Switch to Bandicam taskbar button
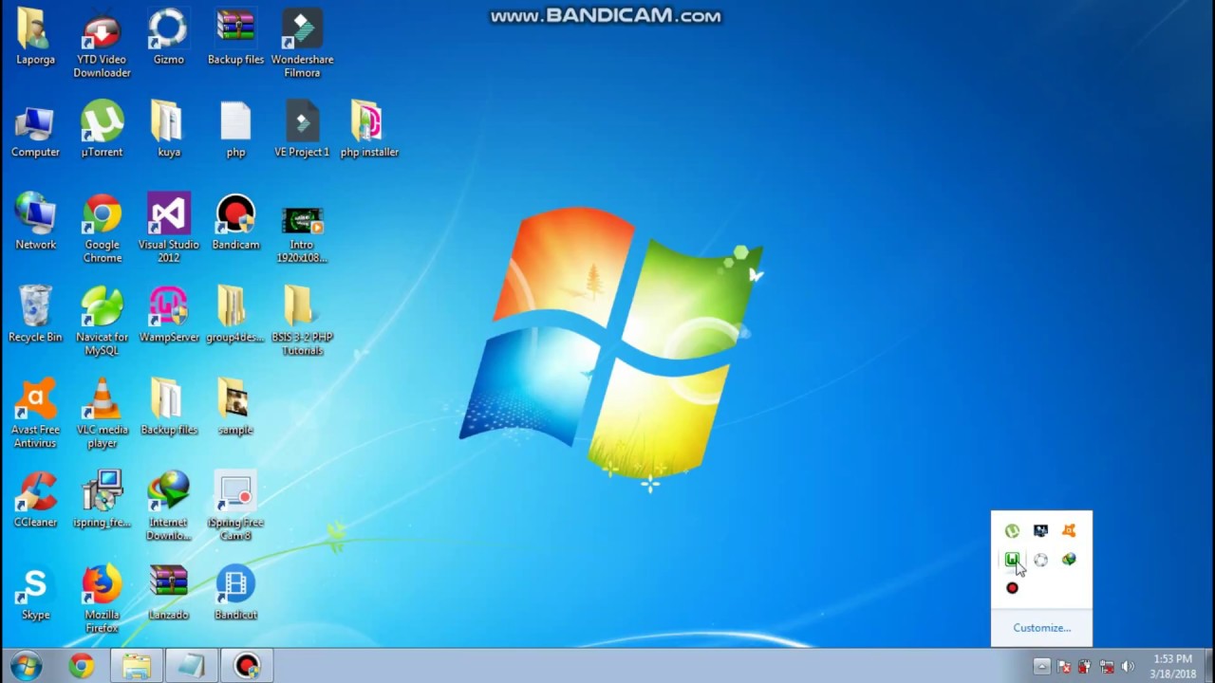The image size is (1215, 683). click(x=247, y=667)
